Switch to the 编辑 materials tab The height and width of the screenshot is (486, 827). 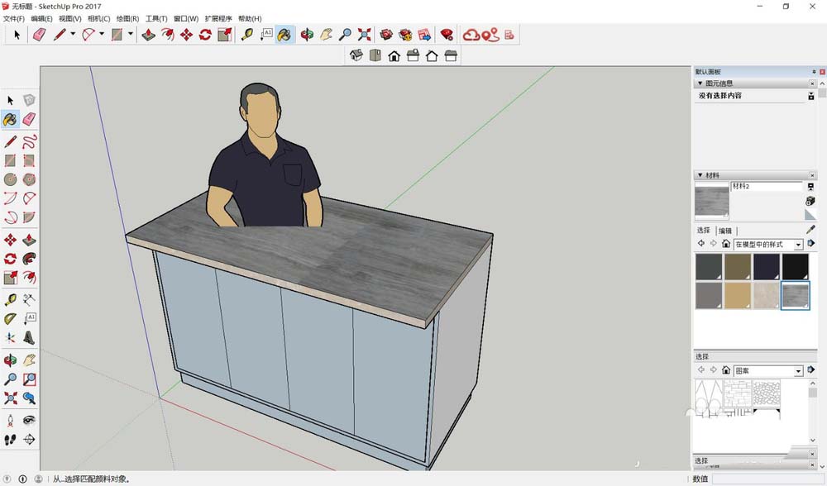pos(724,231)
